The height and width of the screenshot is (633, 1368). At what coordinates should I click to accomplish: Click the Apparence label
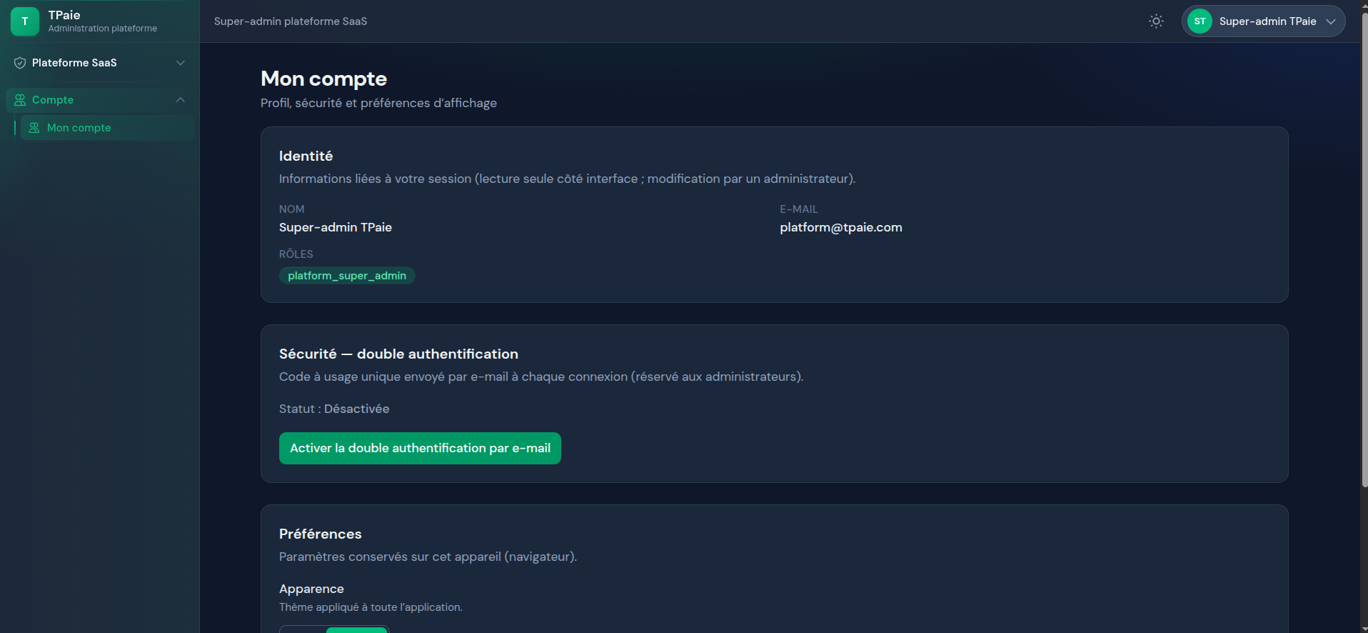coord(311,589)
